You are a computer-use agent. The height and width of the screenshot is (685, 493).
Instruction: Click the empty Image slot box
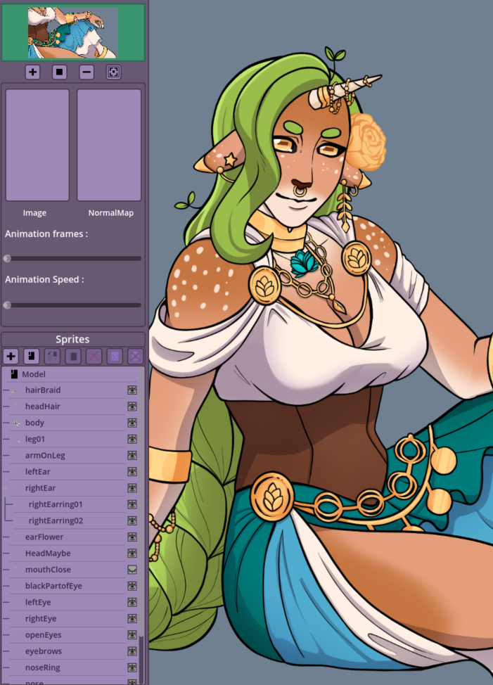(37, 145)
